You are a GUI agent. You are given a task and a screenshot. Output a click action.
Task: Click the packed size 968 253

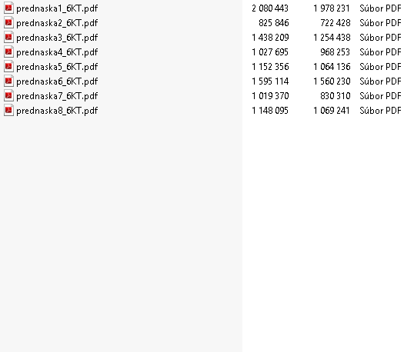click(x=335, y=52)
